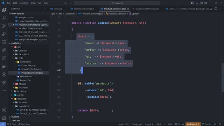Switch to the HomeController.php tab
The width and height of the screenshot is (224, 126).
pos(83,9)
